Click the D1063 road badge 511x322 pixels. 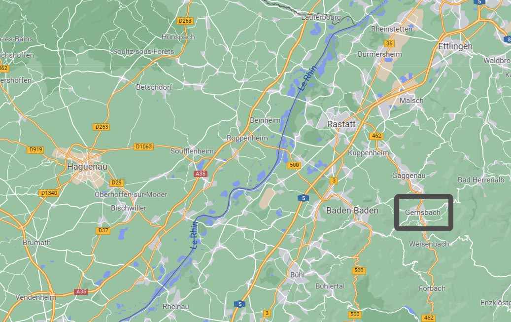click(x=144, y=146)
